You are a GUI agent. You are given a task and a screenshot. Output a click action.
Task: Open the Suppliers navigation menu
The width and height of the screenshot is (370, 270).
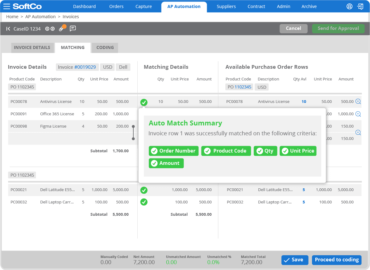[226, 6]
